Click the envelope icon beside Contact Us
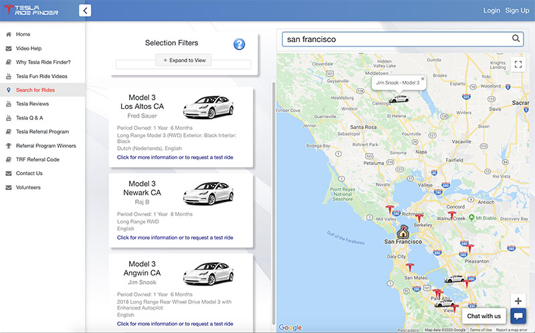Image resolution: width=535 pixels, height=333 pixels. pos(9,173)
